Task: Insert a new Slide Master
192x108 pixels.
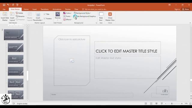Action: click(x=5, y=16)
